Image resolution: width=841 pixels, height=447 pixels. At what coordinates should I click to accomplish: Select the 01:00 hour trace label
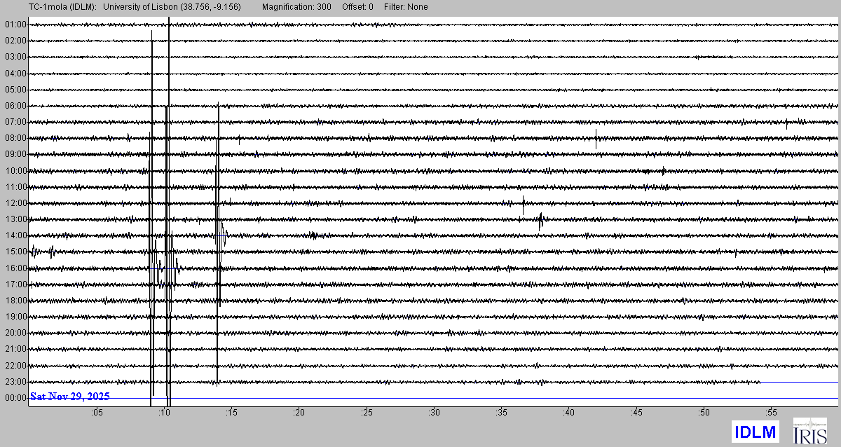coord(15,25)
